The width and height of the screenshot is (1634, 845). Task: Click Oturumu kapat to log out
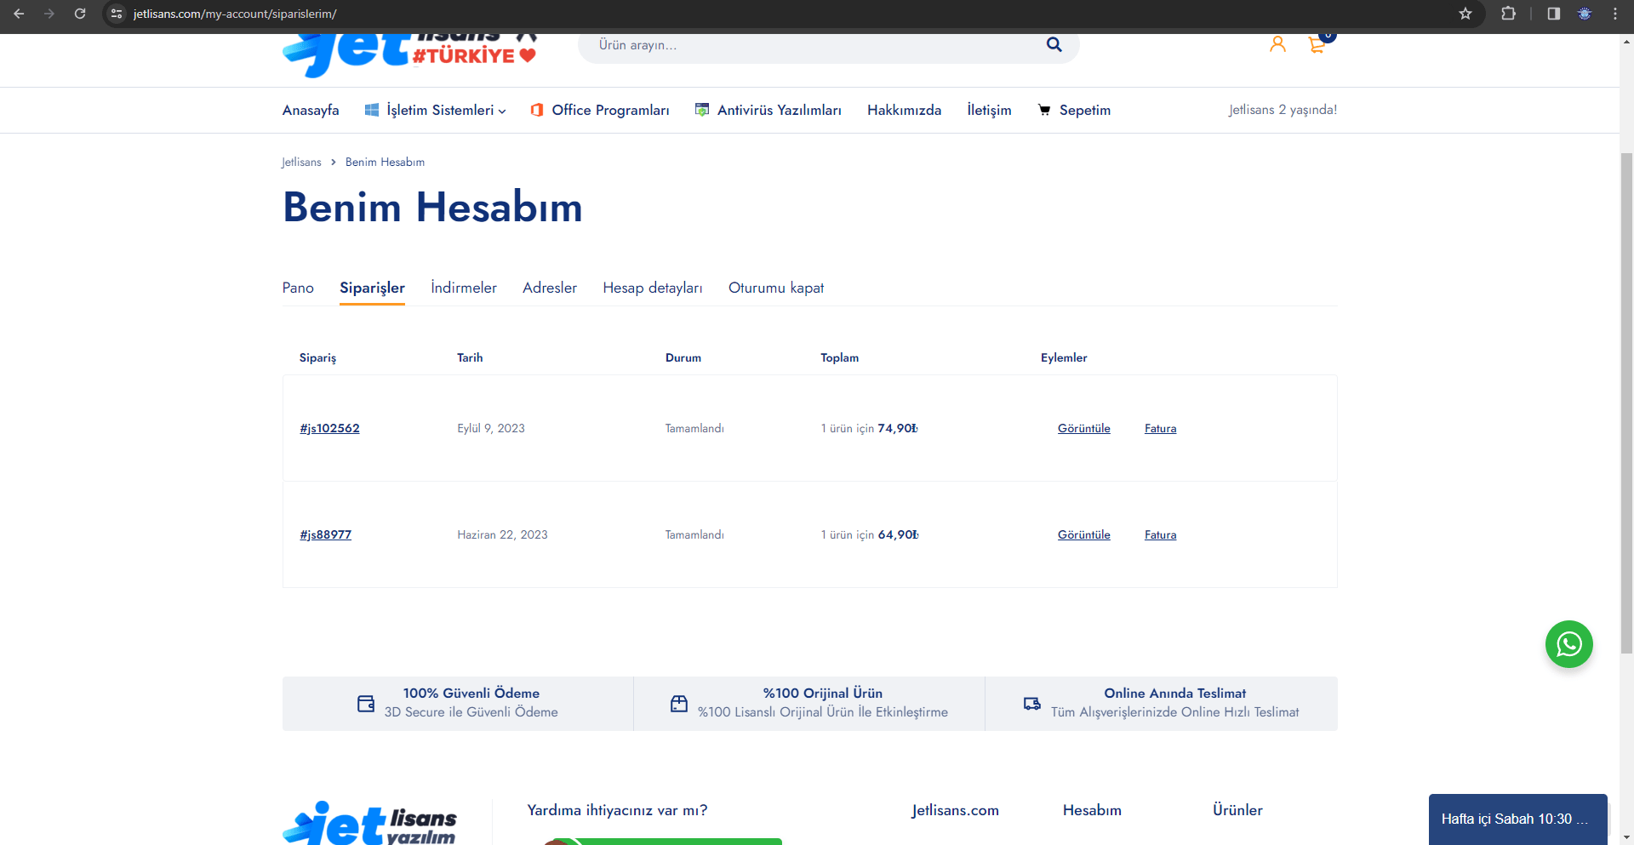[776, 288]
